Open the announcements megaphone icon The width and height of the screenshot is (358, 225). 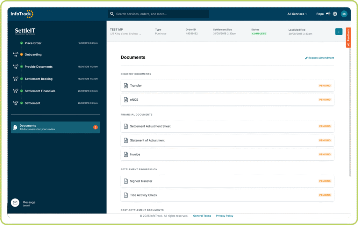tap(328, 14)
